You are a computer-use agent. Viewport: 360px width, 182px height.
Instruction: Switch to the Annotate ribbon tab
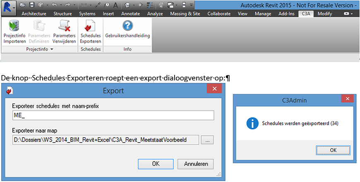pos(131,14)
